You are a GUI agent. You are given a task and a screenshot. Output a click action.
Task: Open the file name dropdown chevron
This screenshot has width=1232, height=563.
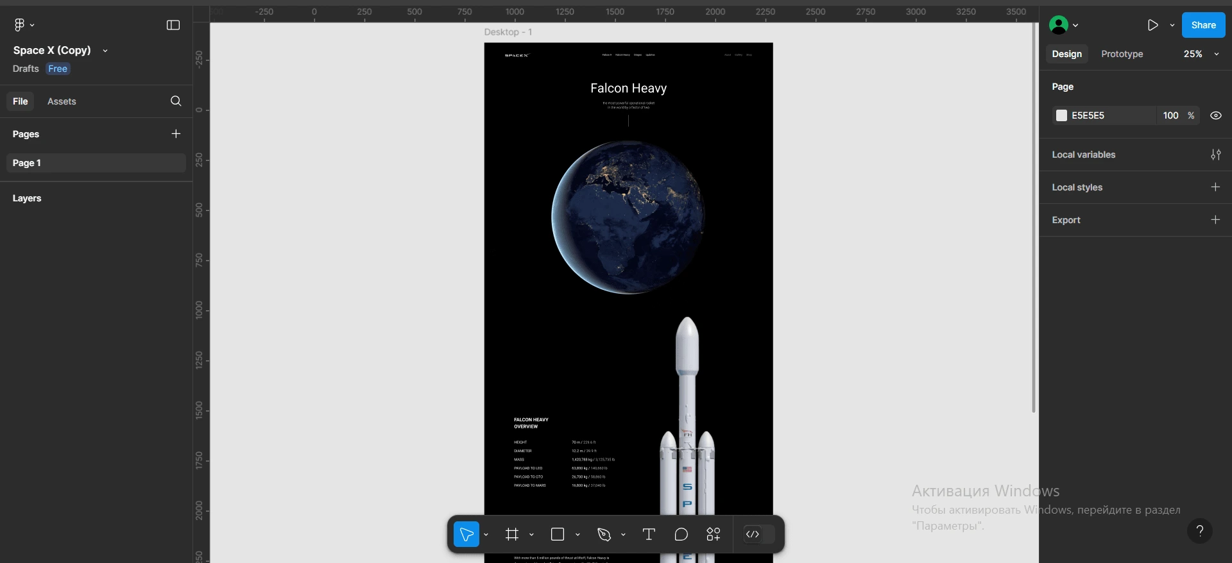point(105,51)
